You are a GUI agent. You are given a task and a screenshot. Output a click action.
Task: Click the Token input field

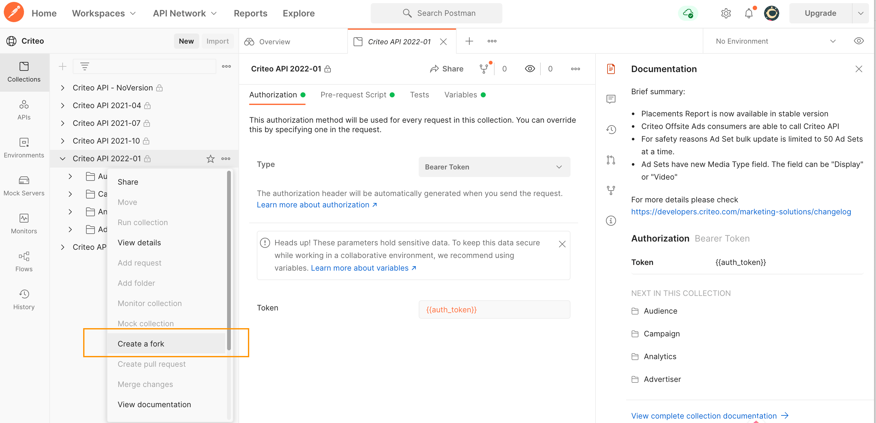point(494,310)
